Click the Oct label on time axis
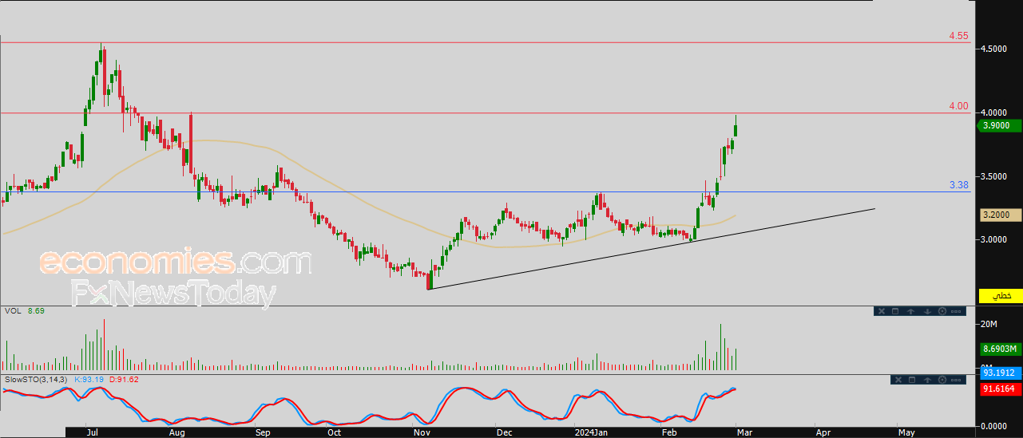The width and height of the screenshot is (1023, 438). pyautogui.click(x=335, y=432)
